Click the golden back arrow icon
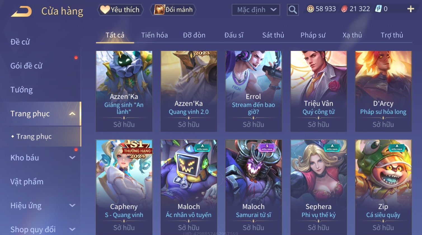The height and width of the screenshot is (235, 422). (x=21, y=11)
